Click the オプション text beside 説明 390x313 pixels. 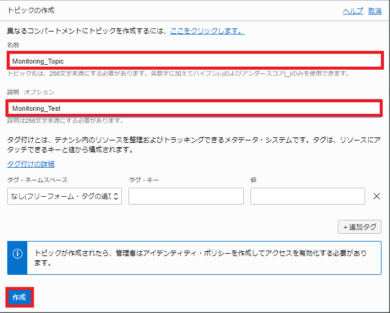[39, 92]
